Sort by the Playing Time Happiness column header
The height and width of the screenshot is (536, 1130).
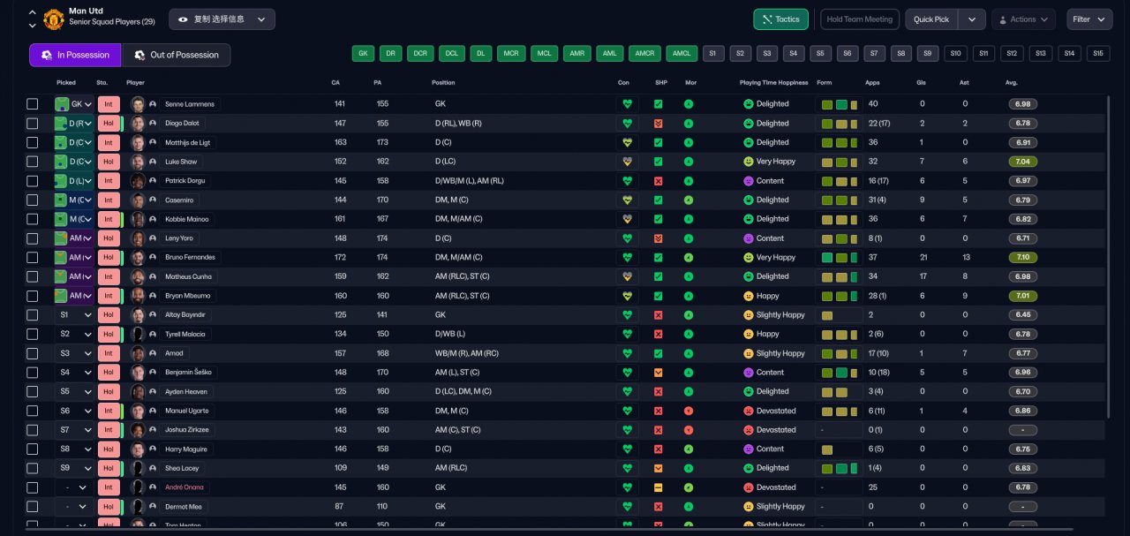click(x=773, y=82)
